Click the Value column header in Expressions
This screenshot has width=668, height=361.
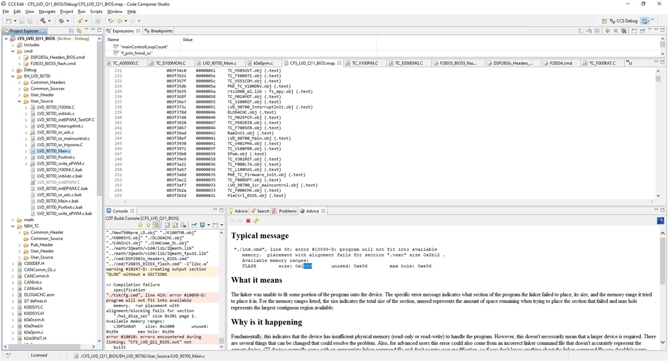coord(187,40)
